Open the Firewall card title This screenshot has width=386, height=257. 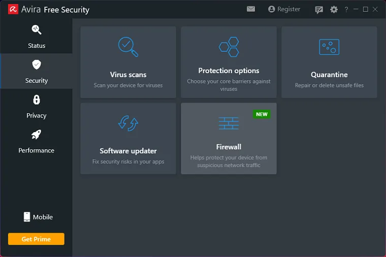point(229,147)
